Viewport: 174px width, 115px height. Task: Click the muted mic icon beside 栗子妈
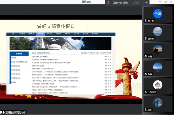(x=146, y=21)
